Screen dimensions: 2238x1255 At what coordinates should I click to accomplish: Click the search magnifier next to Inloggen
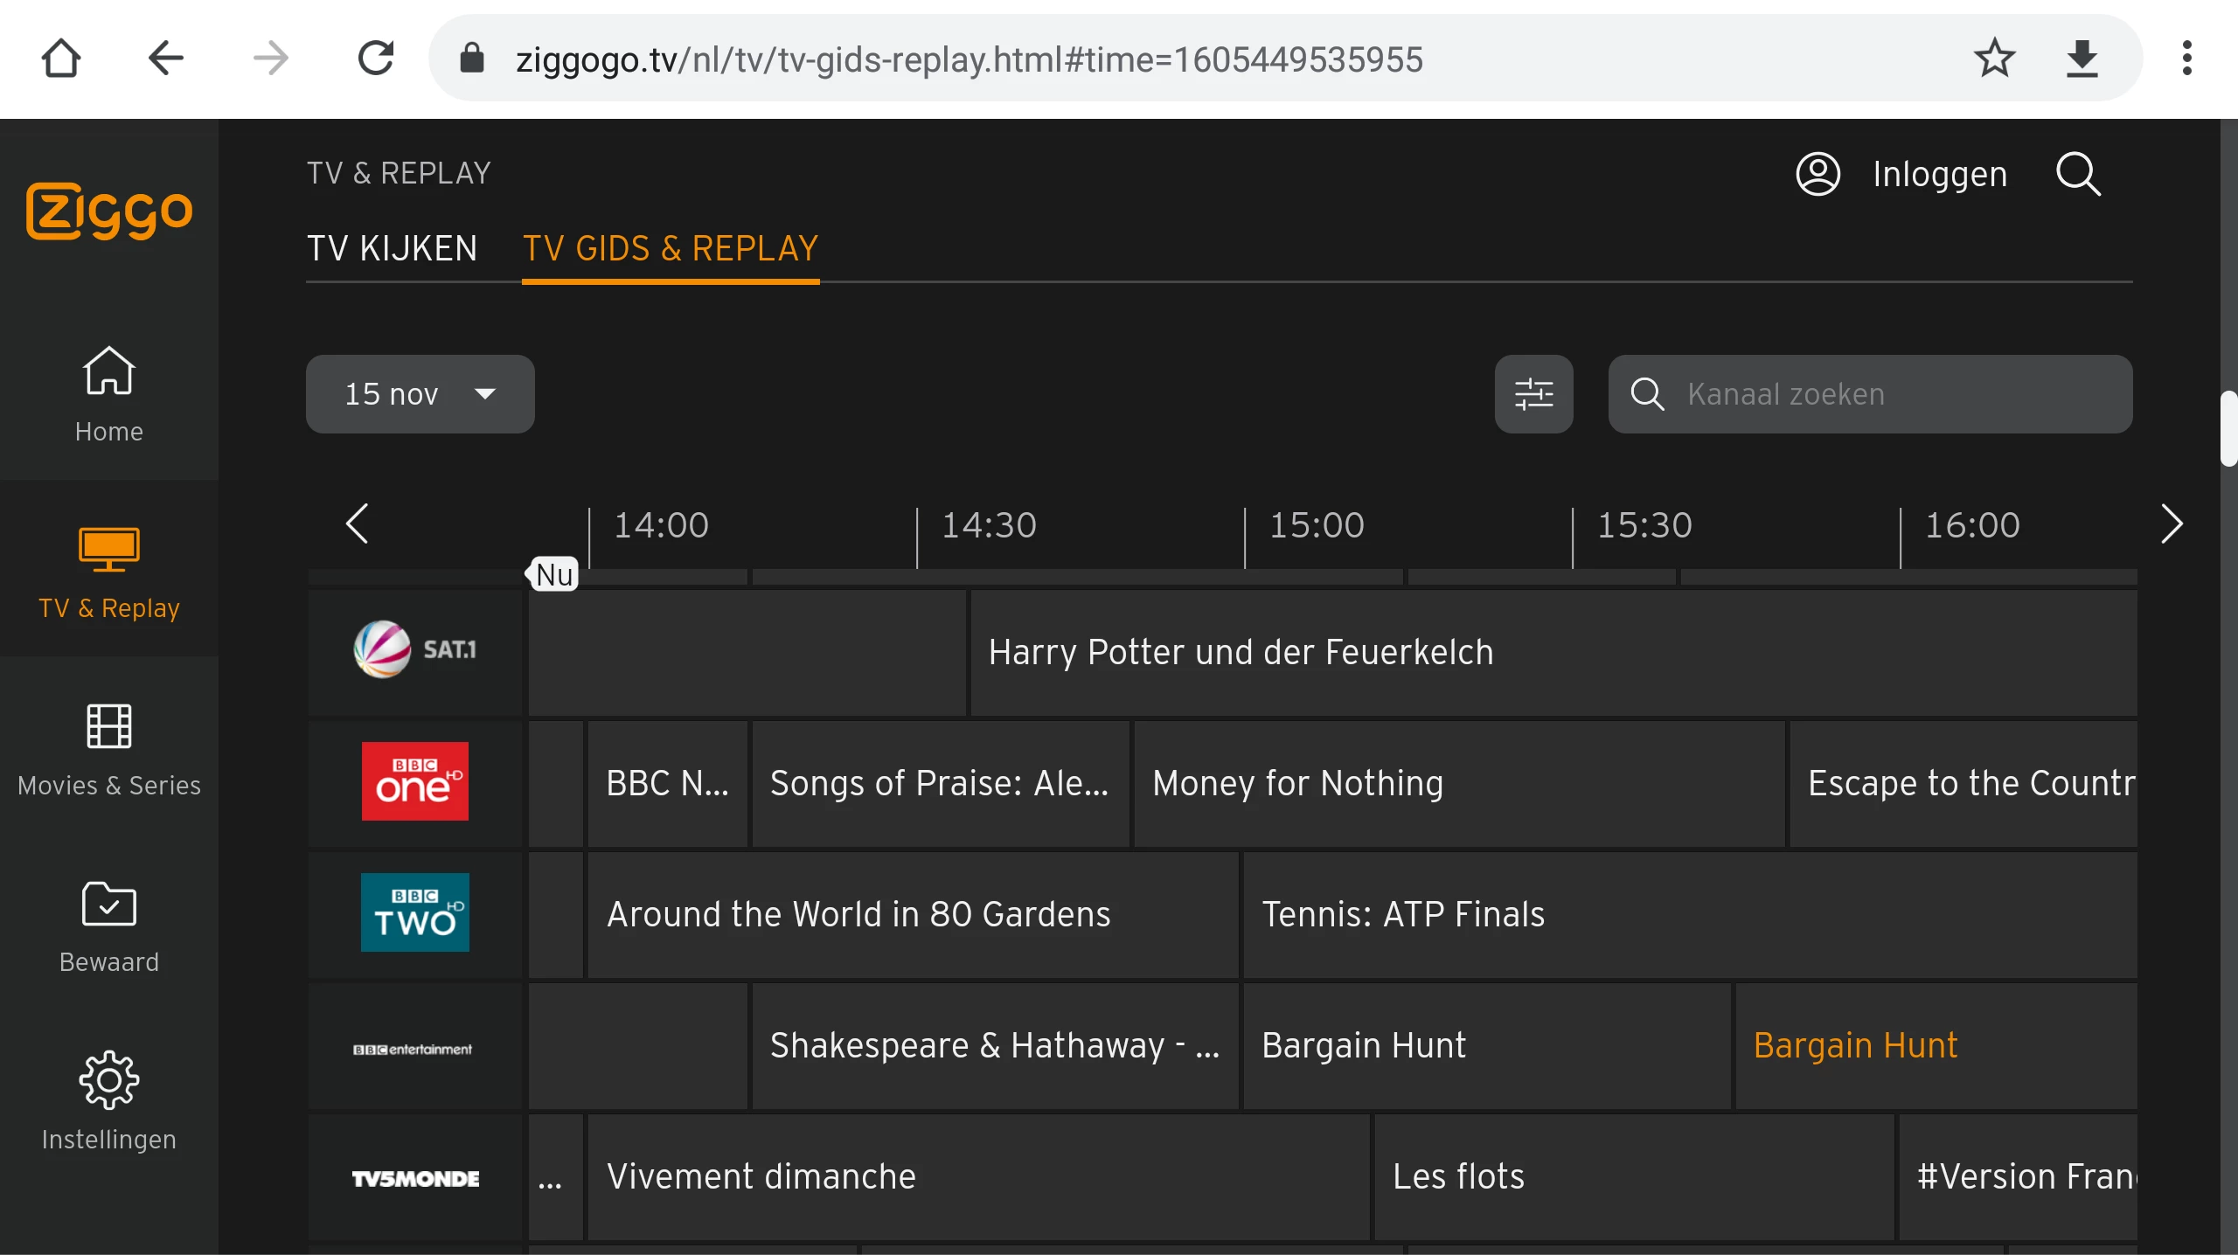pyautogui.click(x=2078, y=174)
